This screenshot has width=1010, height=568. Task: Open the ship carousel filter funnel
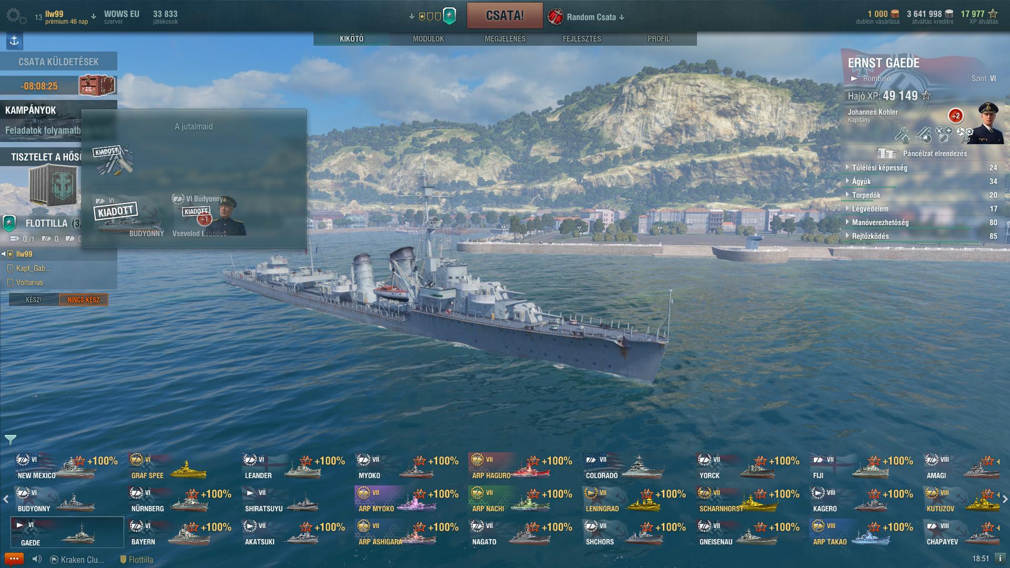point(11,440)
